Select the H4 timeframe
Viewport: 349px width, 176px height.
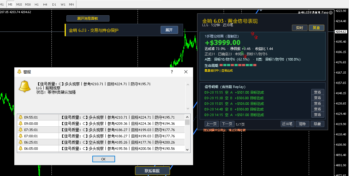45,4
